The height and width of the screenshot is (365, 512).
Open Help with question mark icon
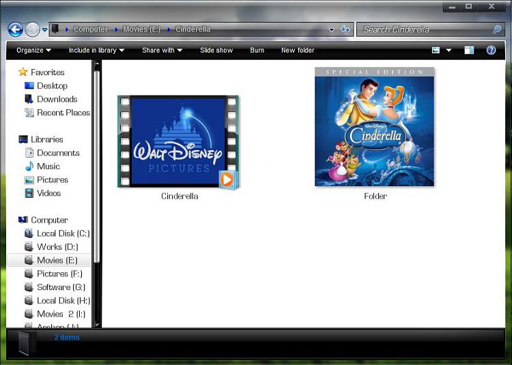491,50
